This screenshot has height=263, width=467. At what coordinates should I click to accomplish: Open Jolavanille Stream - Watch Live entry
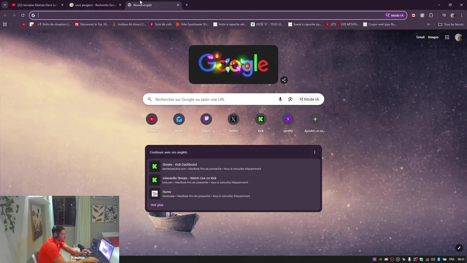pos(233,180)
